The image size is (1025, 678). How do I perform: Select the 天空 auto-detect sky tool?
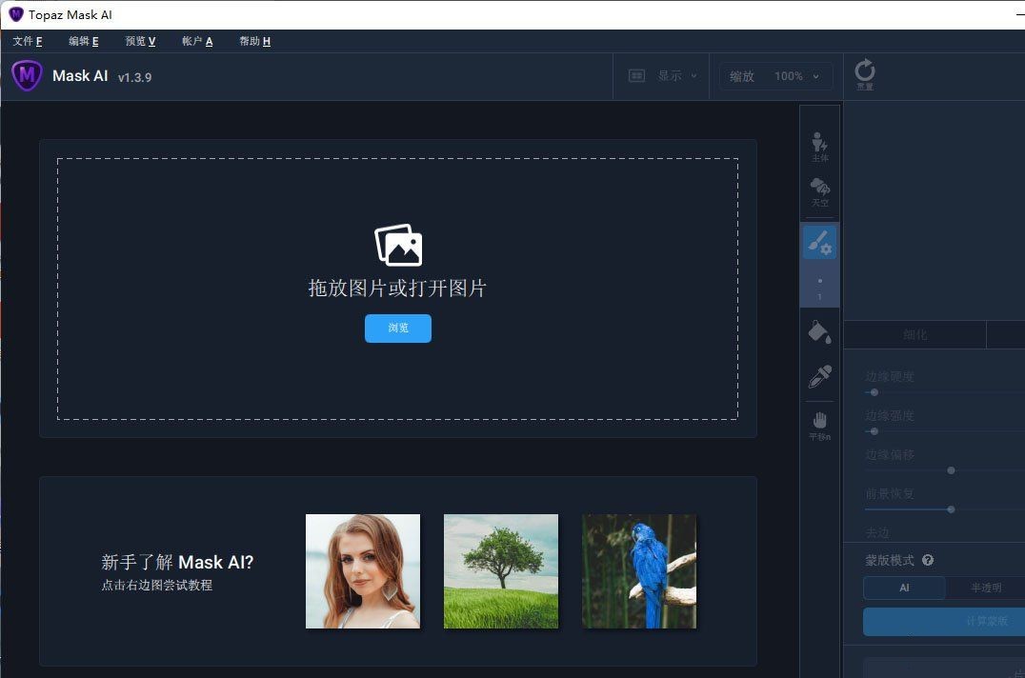tap(820, 192)
